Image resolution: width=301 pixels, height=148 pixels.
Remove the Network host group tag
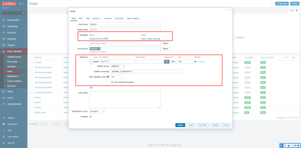tap(99, 49)
